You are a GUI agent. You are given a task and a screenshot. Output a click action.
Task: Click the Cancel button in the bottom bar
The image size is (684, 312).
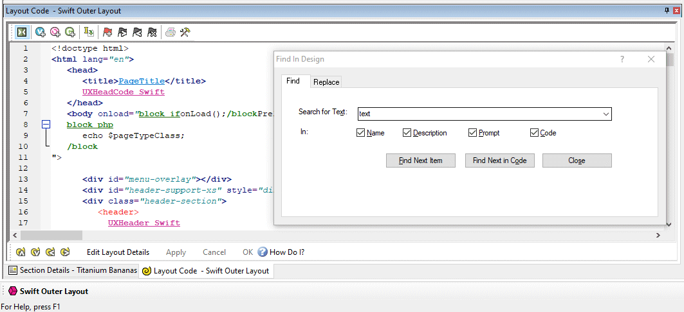214,252
